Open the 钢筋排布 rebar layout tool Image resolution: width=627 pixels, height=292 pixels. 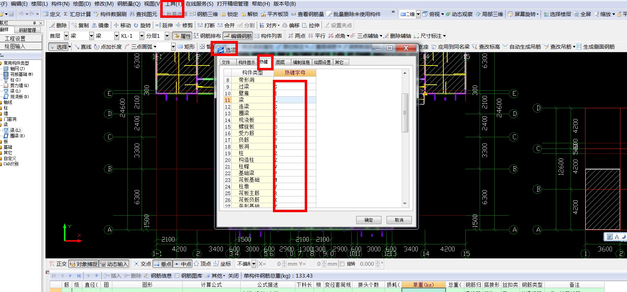(x=207, y=36)
